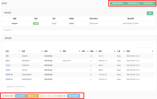Click the blue button next to 批次產生托運單
The height and width of the screenshot is (99, 157).
(x=21, y=96)
